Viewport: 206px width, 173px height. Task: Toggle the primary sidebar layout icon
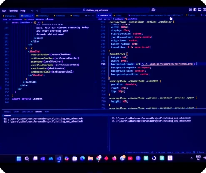(195, 10)
